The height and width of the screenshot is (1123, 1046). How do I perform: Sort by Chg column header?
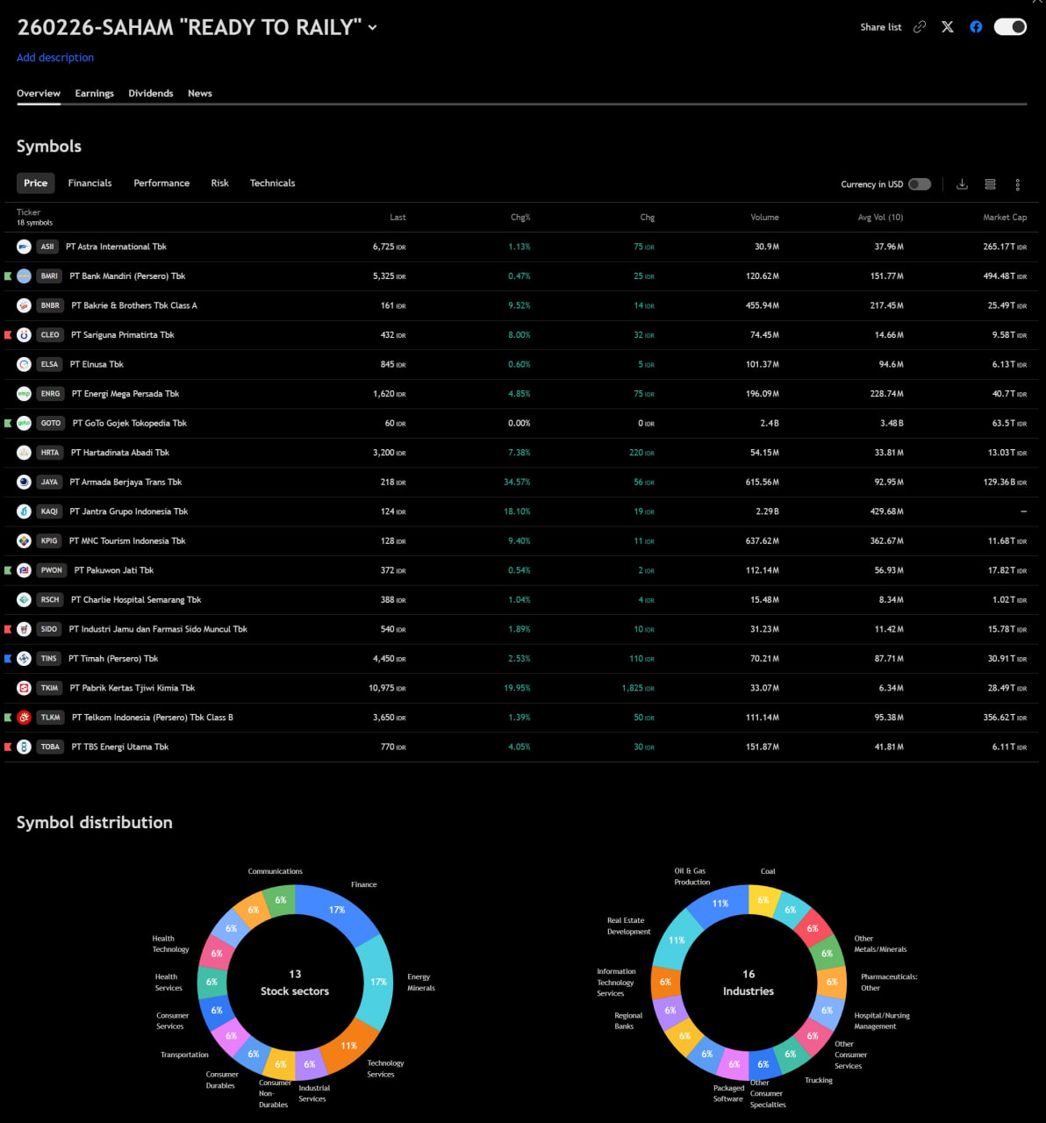(x=647, y=218)
